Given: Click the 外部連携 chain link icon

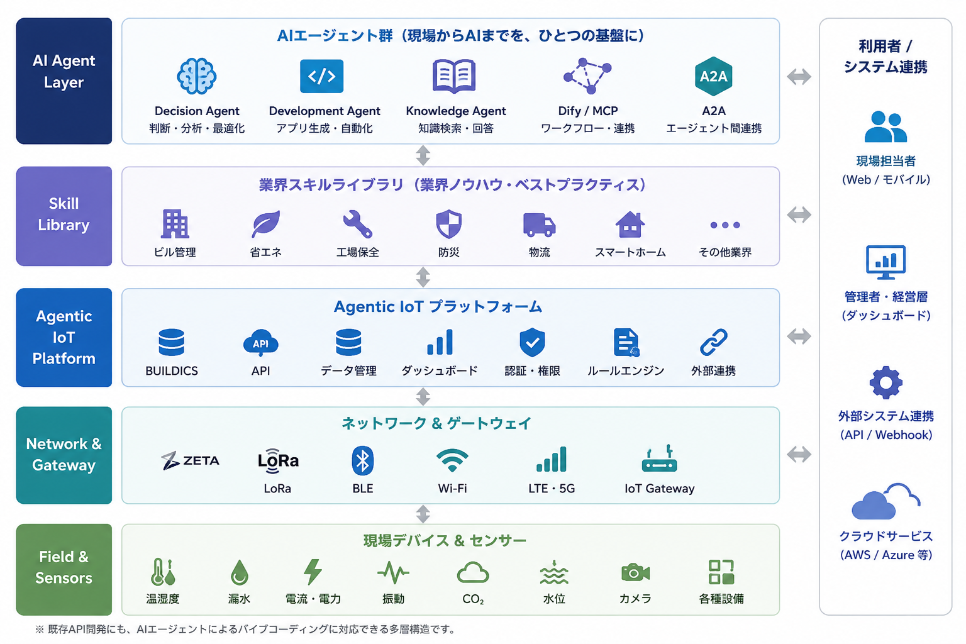Looking at the screenshot, I should pos(714,342).
